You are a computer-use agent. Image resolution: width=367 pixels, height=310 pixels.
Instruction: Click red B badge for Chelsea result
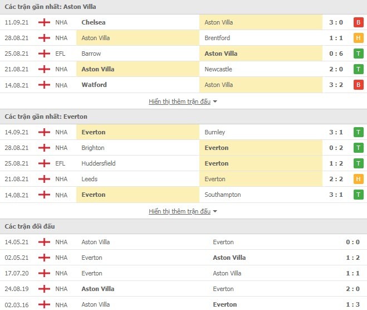click(x=359, y=22)
